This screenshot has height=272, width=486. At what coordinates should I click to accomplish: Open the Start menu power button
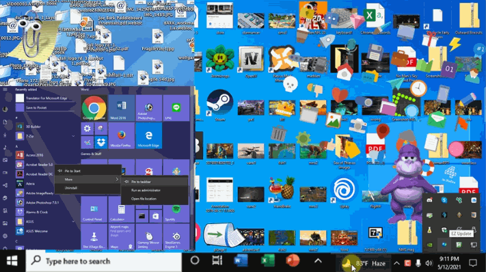tap(5, 248)
